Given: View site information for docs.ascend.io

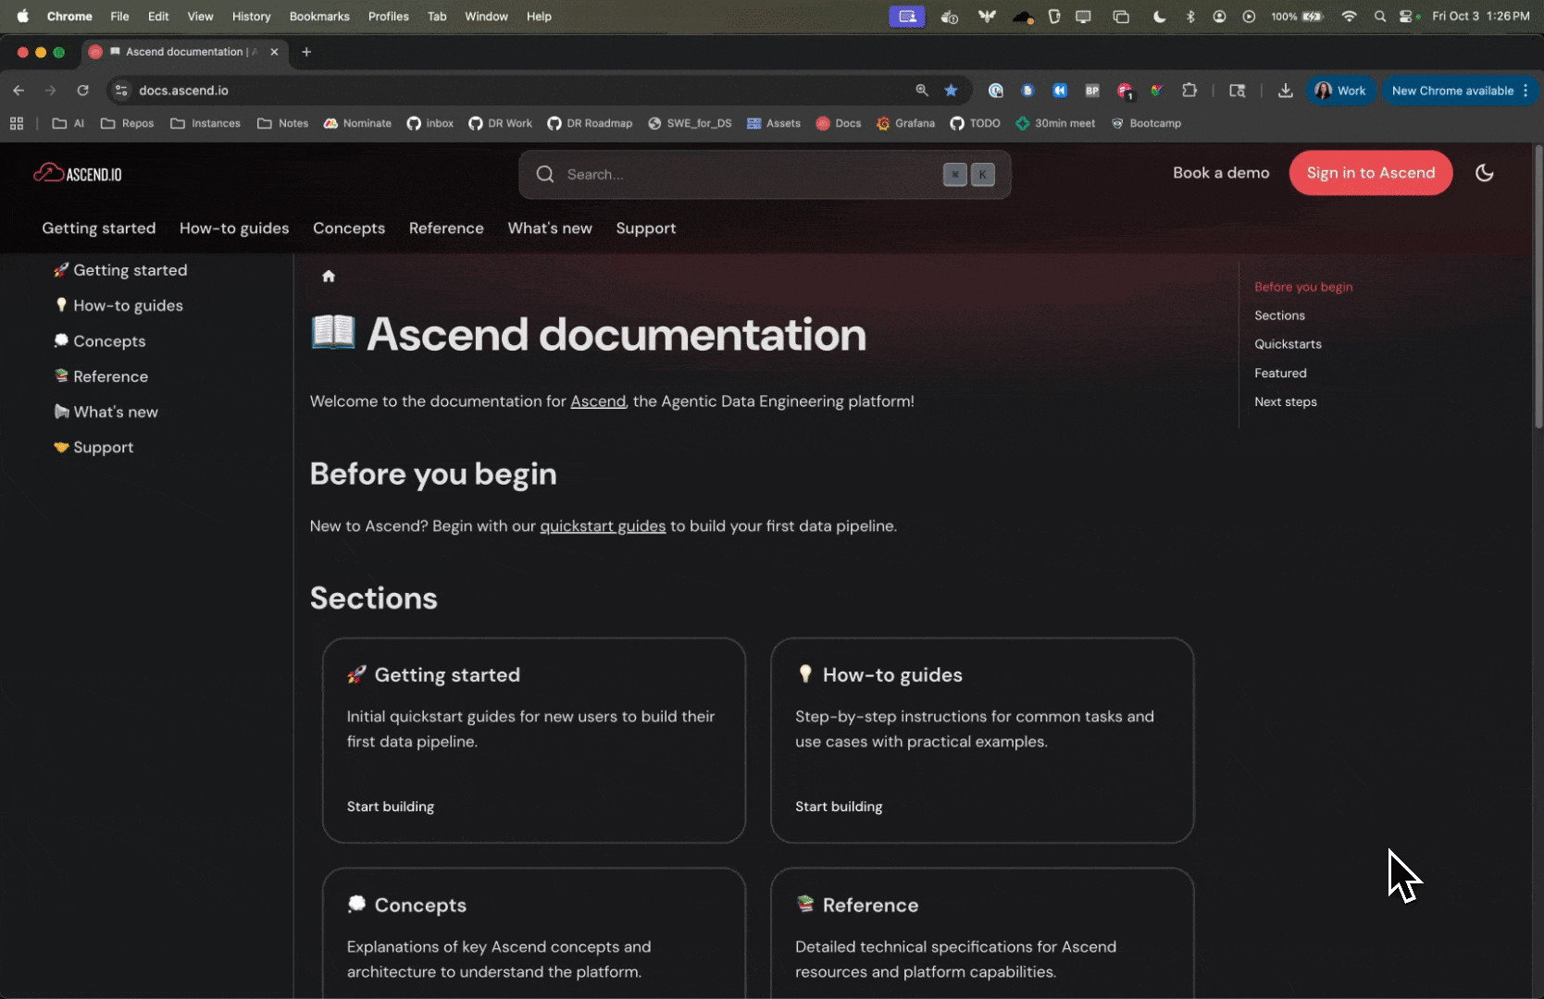Looking at the screenshot, I should [x=121, y=90].
